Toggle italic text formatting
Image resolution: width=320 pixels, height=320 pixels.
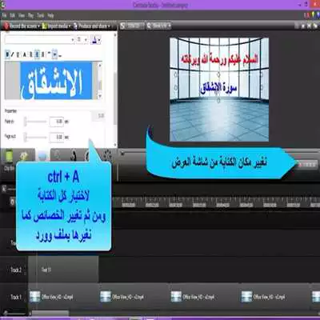tap(12, 55)
